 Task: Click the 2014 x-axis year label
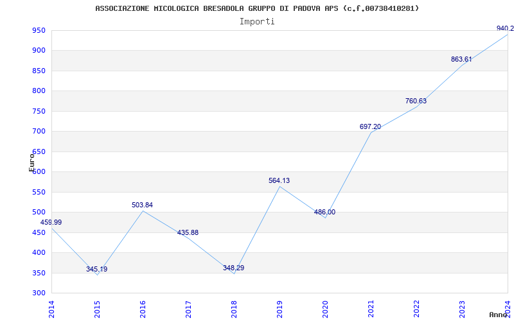[x=52, y=309]
